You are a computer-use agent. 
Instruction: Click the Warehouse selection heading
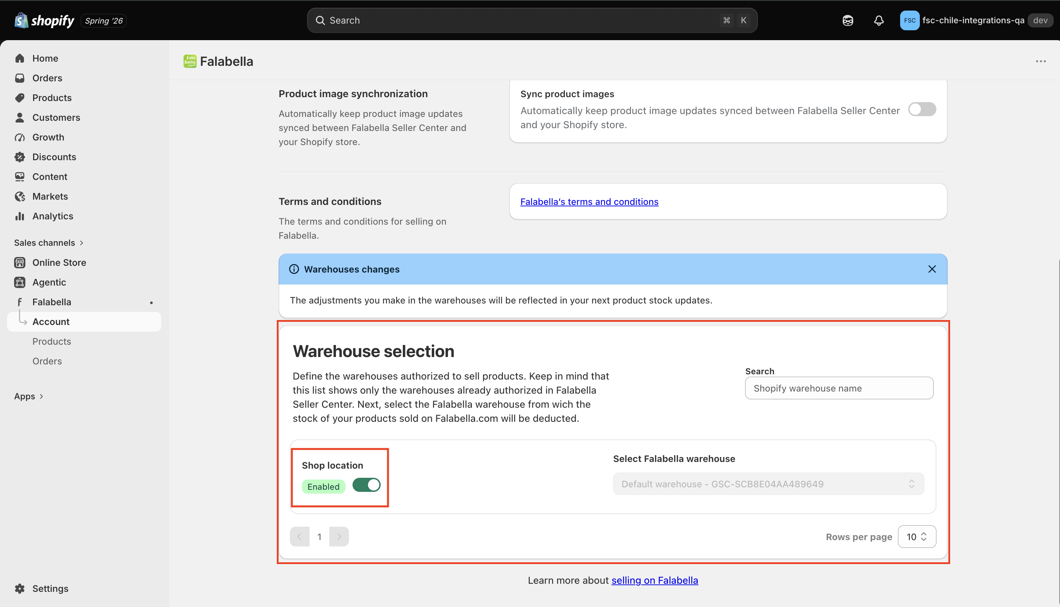[373, 351]
